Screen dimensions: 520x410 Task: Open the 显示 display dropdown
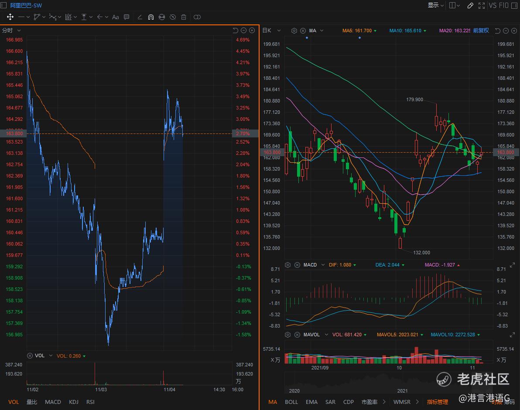pos(435,5)
